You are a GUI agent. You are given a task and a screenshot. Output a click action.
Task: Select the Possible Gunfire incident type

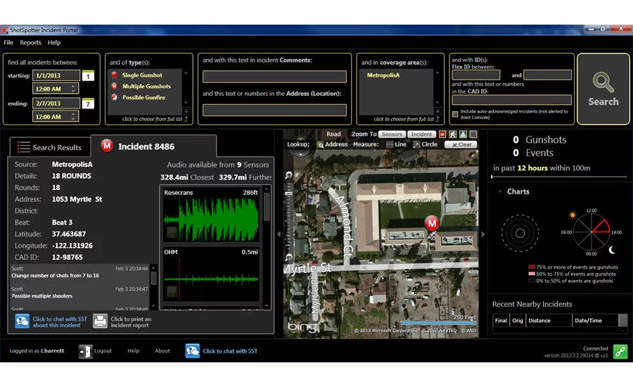143,97
